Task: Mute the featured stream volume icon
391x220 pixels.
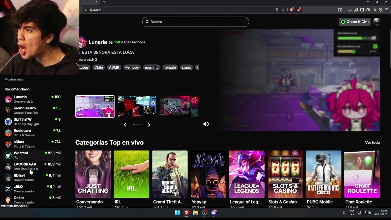Action: pyautogui.click(x=206, y=124)
